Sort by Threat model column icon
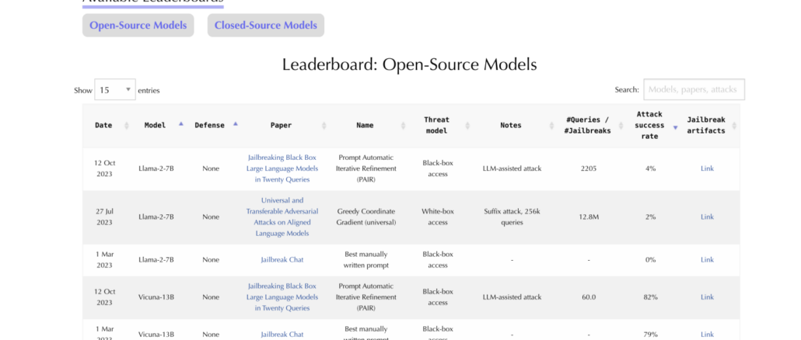 (468, 126)
